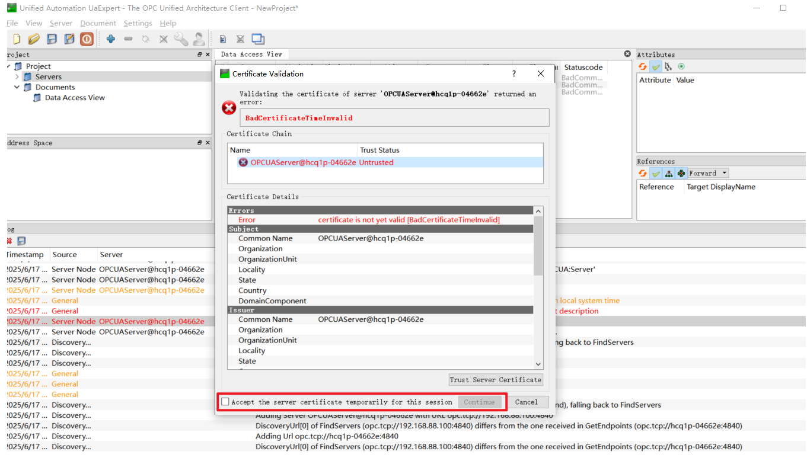Open the Document menu

tap(98, 23)
